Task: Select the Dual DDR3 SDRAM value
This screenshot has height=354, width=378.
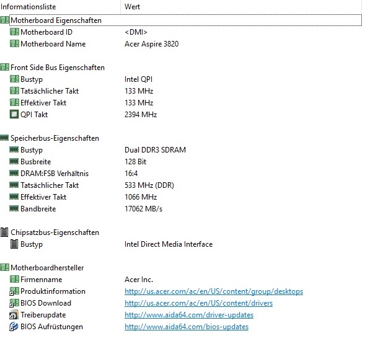Action: point(155,150)
